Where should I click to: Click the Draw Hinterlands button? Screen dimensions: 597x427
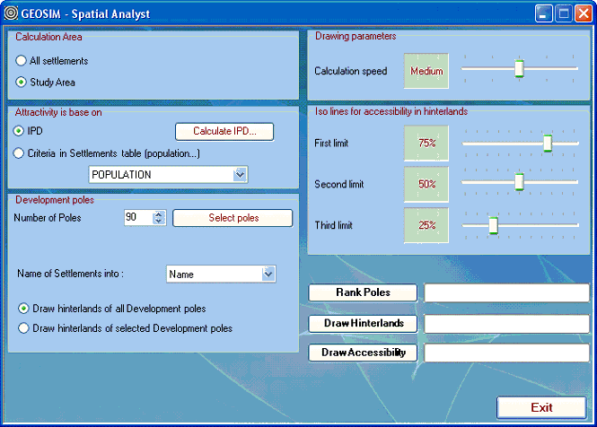[363, 323]
